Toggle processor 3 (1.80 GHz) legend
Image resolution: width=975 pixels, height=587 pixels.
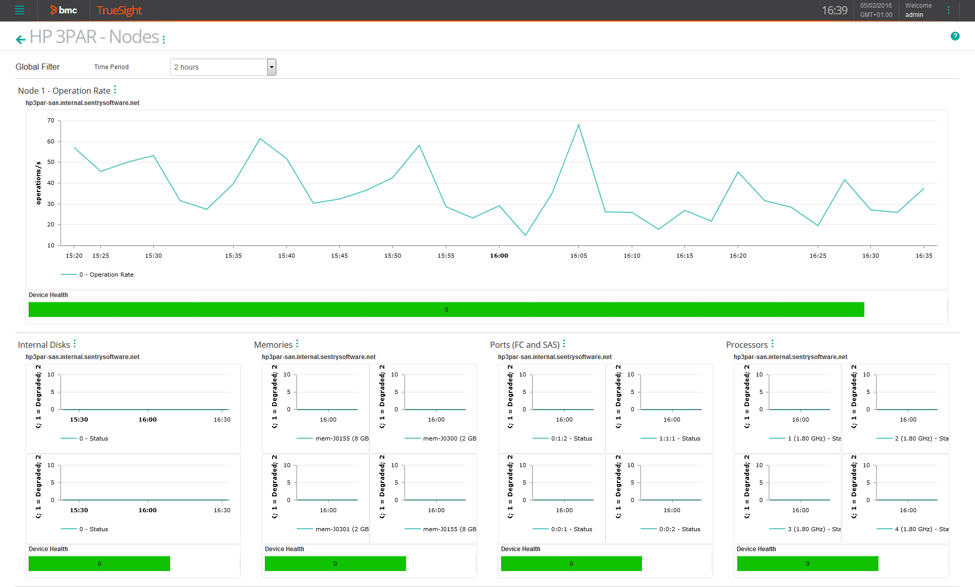click(805, 529)
